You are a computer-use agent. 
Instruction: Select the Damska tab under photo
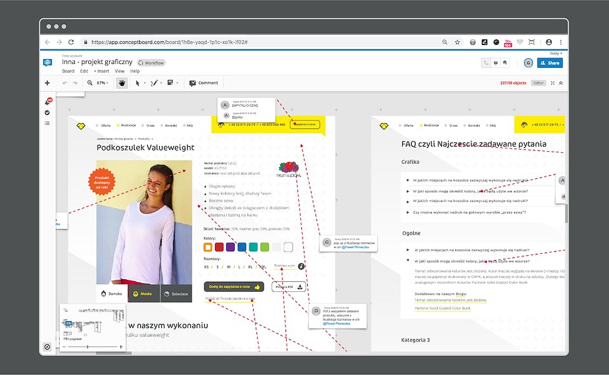point(112,294)
